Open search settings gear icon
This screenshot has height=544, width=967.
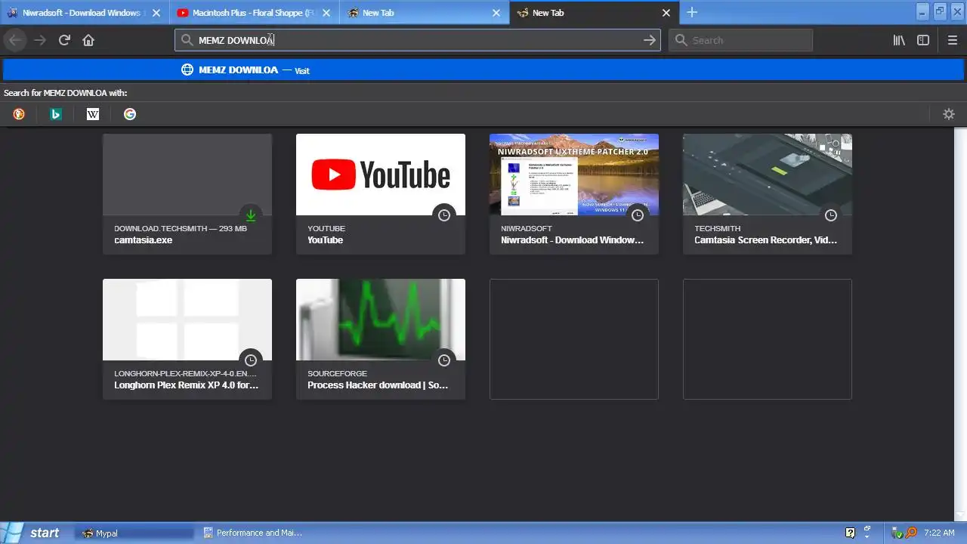pos(949,114)
